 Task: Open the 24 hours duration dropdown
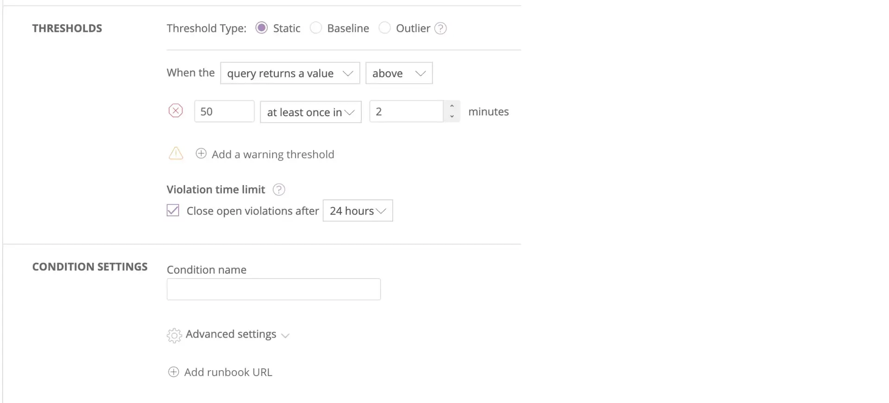pyautogui.click(x=357, y=211)
